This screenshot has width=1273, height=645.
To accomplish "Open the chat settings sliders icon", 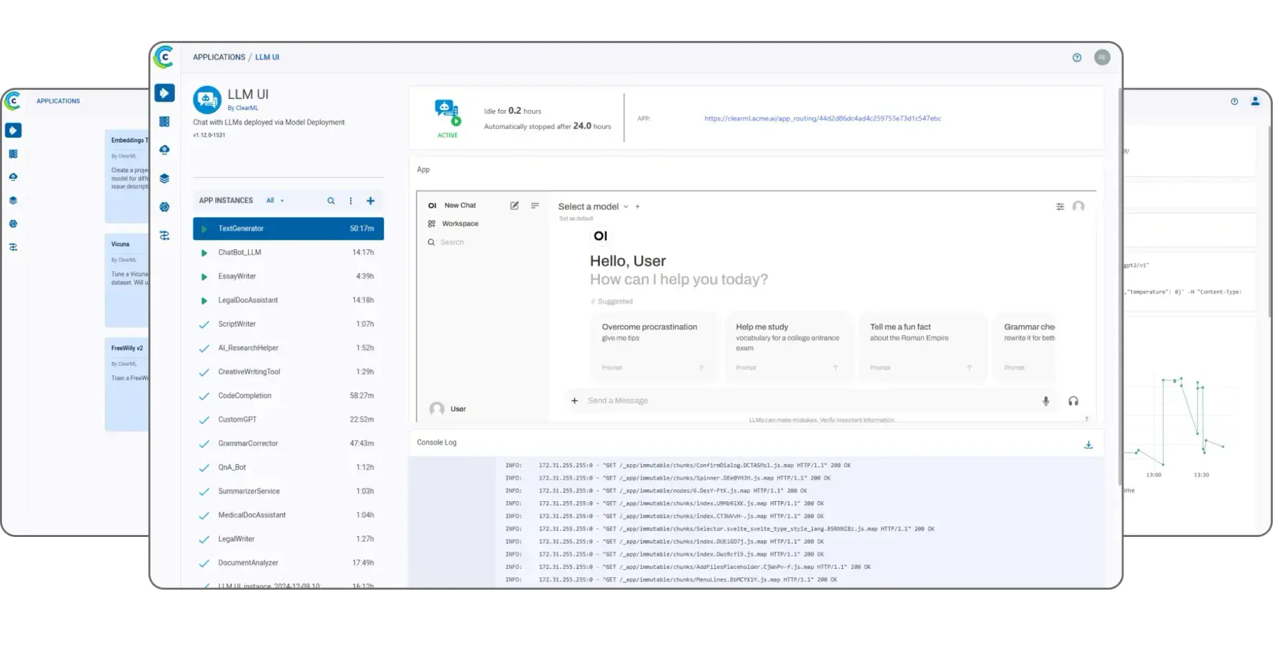I will pyautogui.click(x=1060, y=206).
